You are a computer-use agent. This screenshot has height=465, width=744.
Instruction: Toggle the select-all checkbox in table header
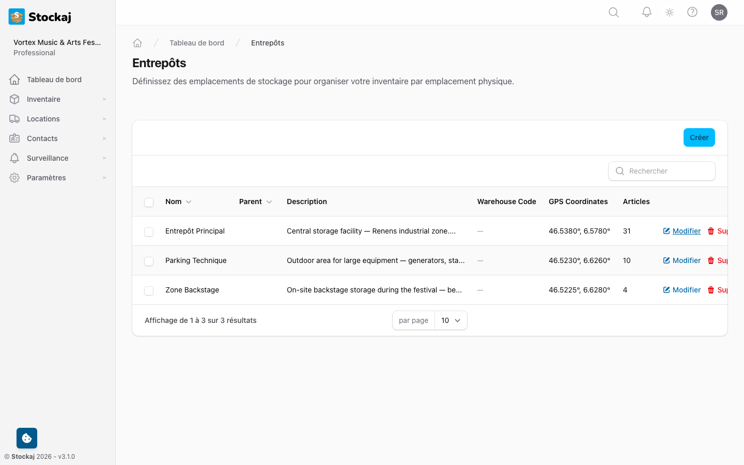coord(149,202)
